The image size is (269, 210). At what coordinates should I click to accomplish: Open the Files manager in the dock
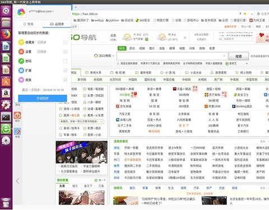tap(6, 22)
